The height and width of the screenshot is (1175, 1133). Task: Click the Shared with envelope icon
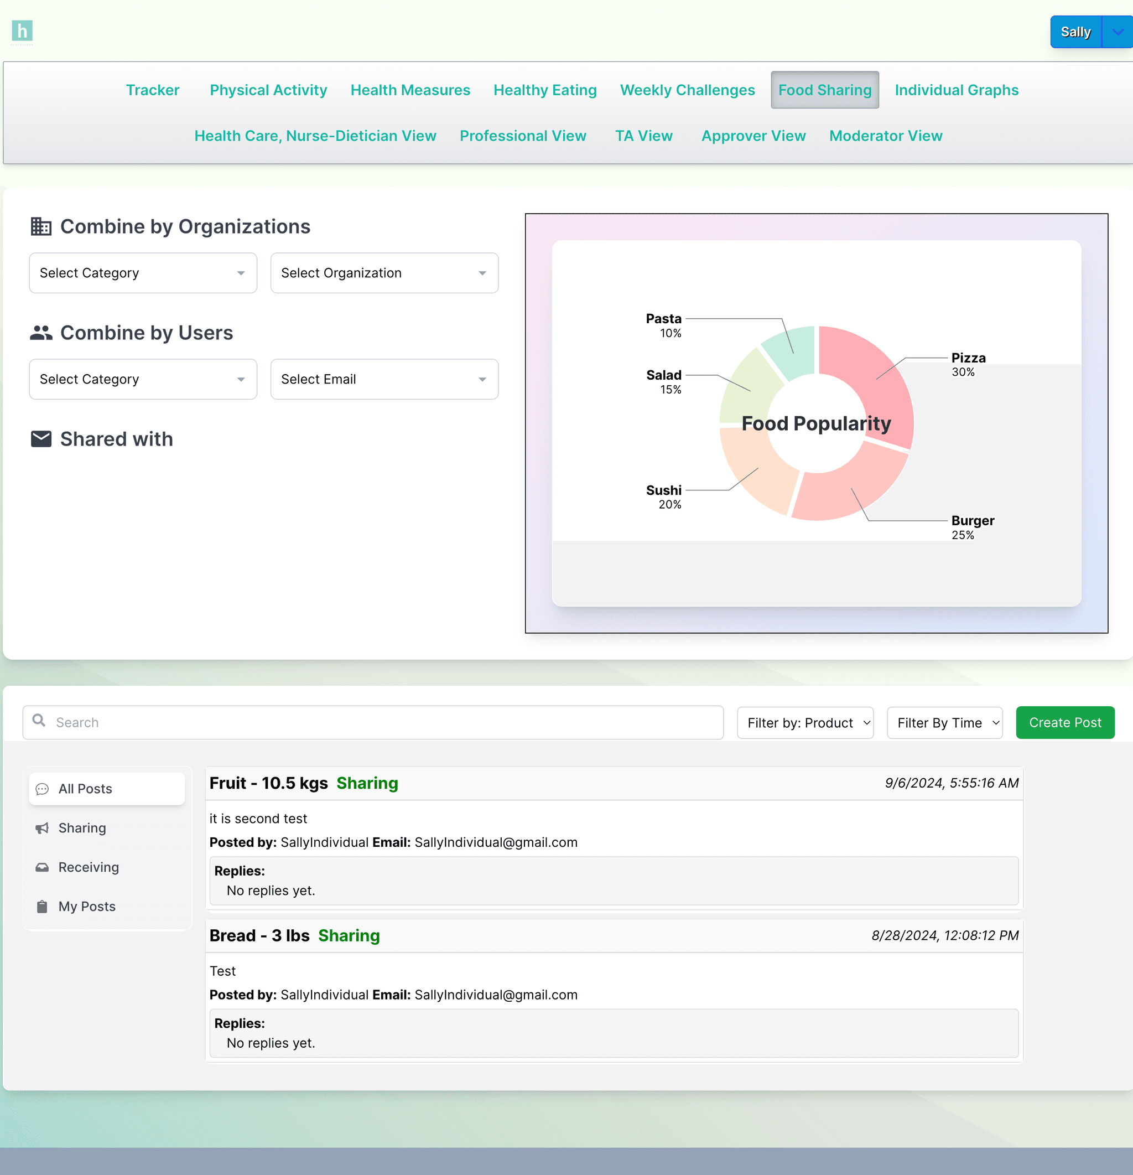41,438
